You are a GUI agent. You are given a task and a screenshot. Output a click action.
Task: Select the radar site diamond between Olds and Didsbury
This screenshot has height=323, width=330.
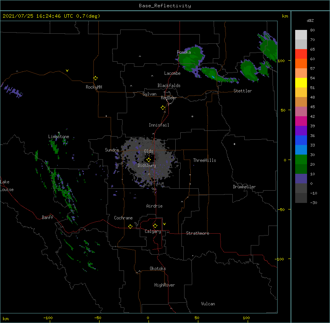pos(149,160)
